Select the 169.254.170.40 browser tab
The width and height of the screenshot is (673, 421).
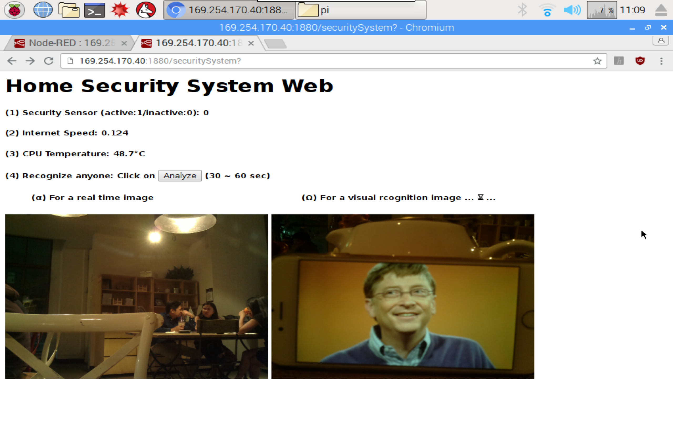tap(195, 43)
